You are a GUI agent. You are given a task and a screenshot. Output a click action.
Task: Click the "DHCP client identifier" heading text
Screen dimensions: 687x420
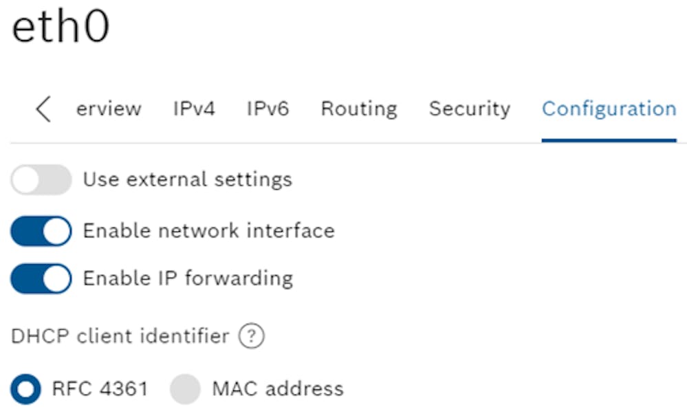(x=120, y=336)
